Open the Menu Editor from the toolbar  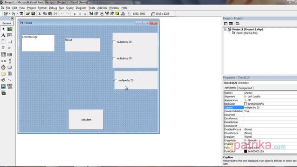pos(21,13)
